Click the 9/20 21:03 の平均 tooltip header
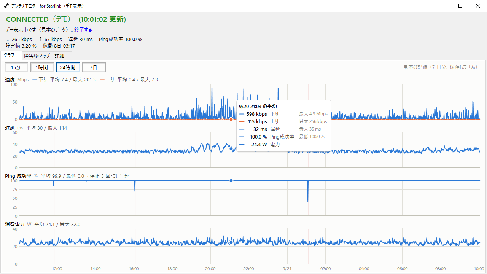Image resolution: width=487 pixels, height=274 pixels. [x=258, y=106]
